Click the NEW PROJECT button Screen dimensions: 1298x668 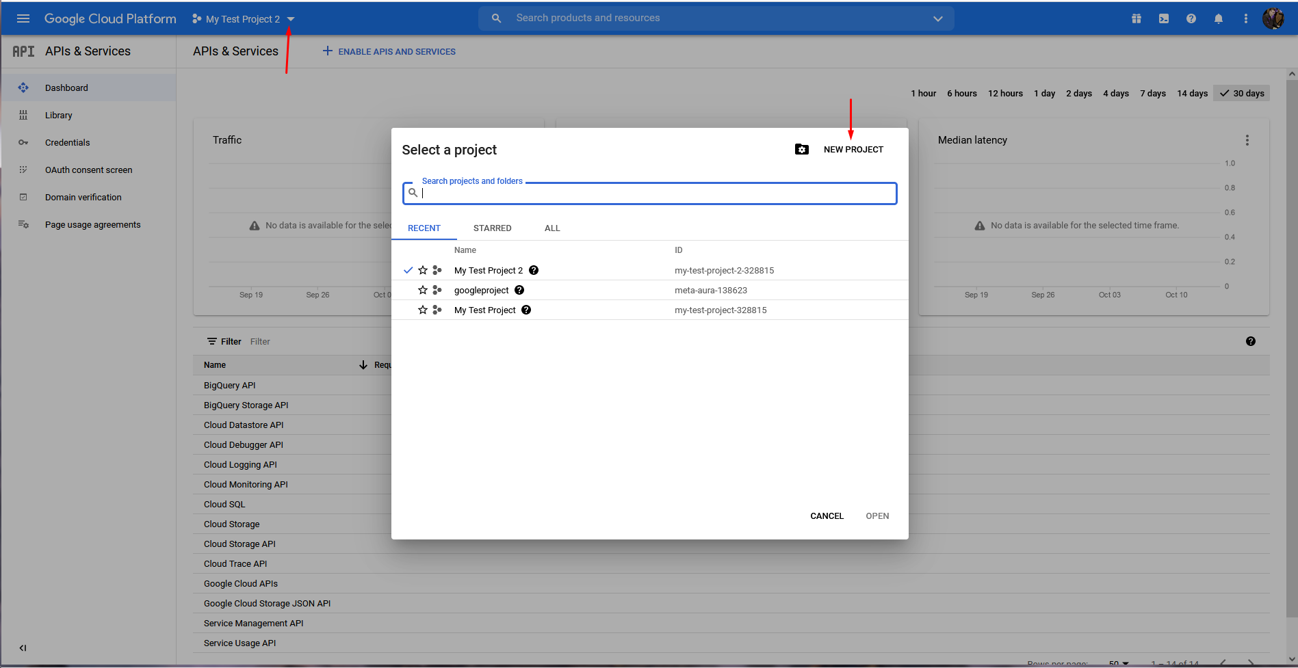coord(853,150)
